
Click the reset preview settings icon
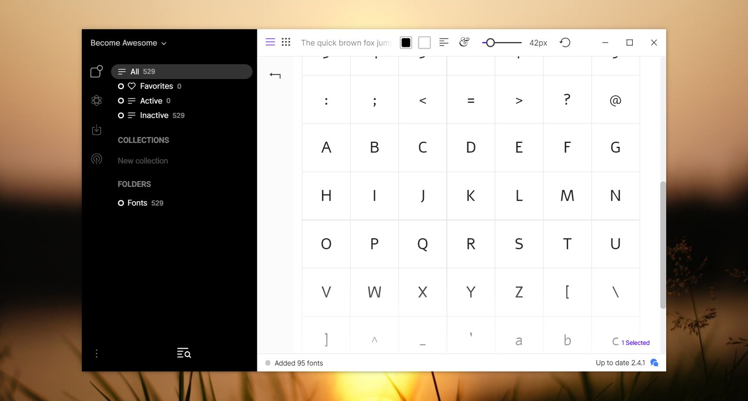coord(565,43)
